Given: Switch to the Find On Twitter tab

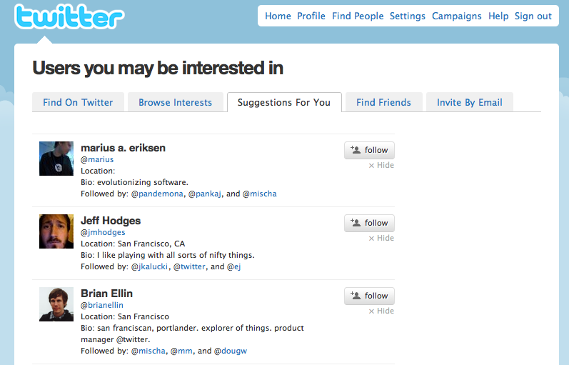Looking at the screenshot, I should point(78,102).
